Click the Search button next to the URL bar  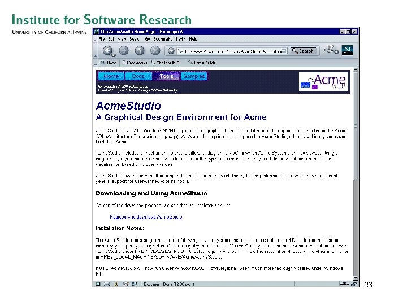[303, 51]
